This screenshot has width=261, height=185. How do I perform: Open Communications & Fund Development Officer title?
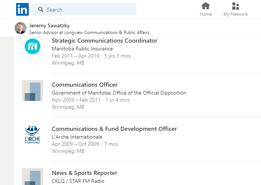(114, 129)
